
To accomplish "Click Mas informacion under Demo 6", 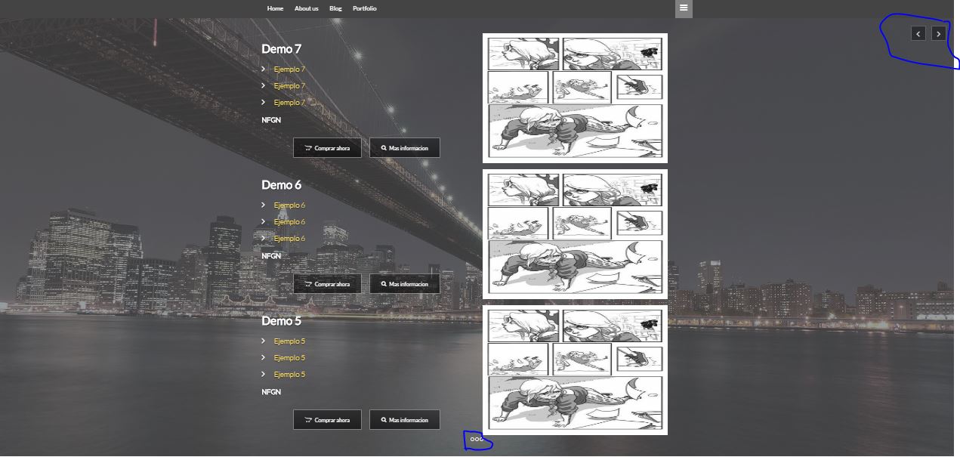I will pos(404,284).
